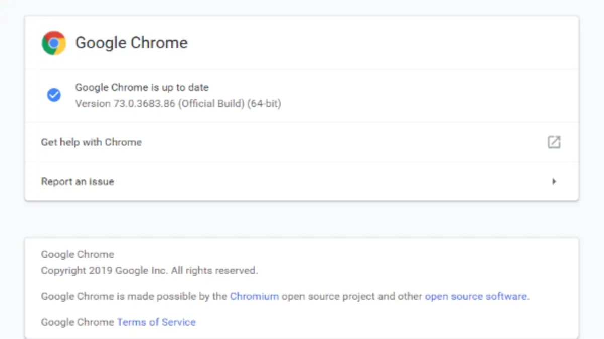Click the 'is made possible by the' text

click(172, 296)
